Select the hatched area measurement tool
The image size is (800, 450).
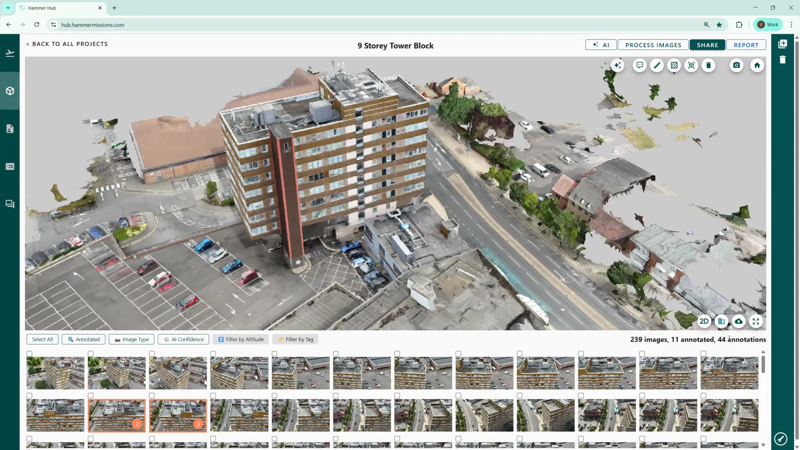pos(674,65)
